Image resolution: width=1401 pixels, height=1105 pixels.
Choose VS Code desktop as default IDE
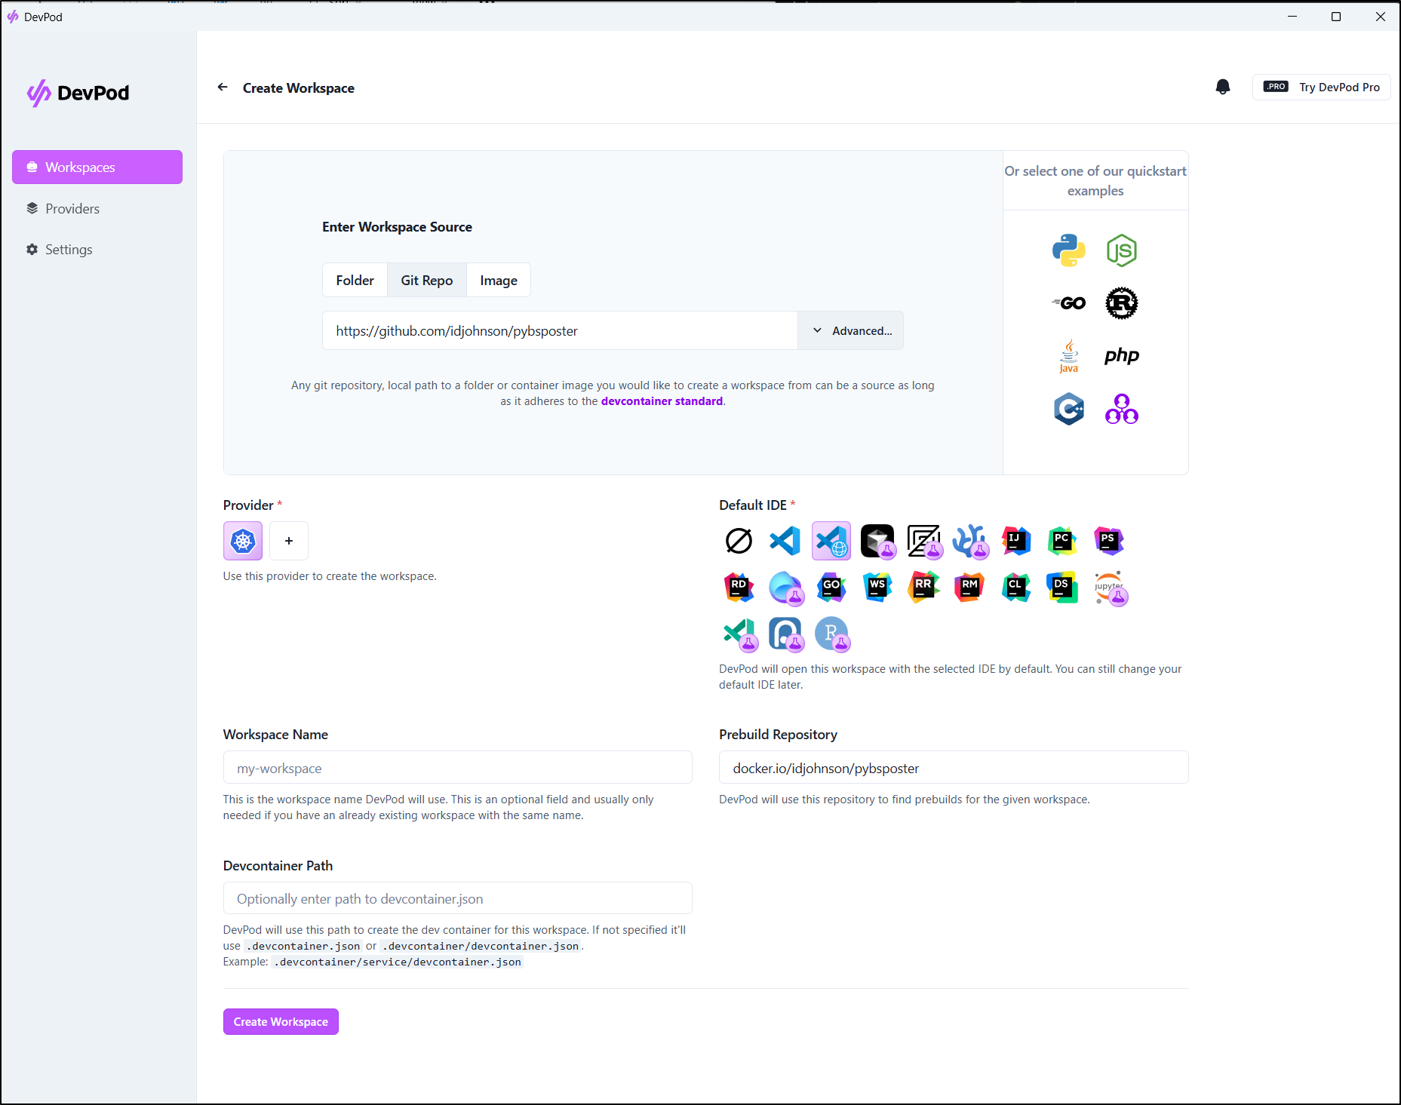785,541
